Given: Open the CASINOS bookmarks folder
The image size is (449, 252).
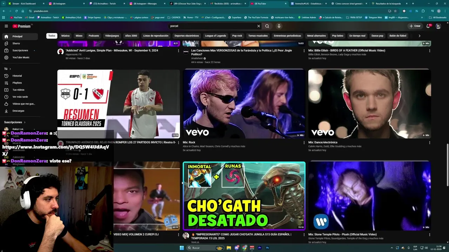Looking at the screenshot, I should (174, 17).
